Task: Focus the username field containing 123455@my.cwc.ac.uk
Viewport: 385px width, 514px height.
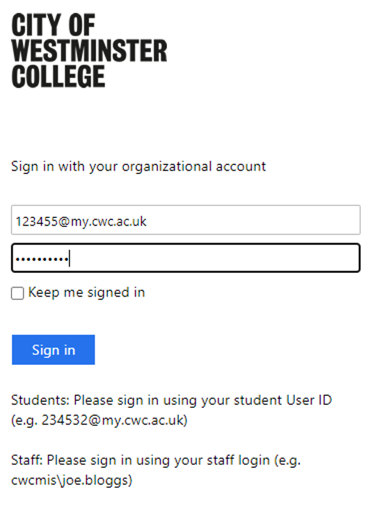Action: point(186,220)
